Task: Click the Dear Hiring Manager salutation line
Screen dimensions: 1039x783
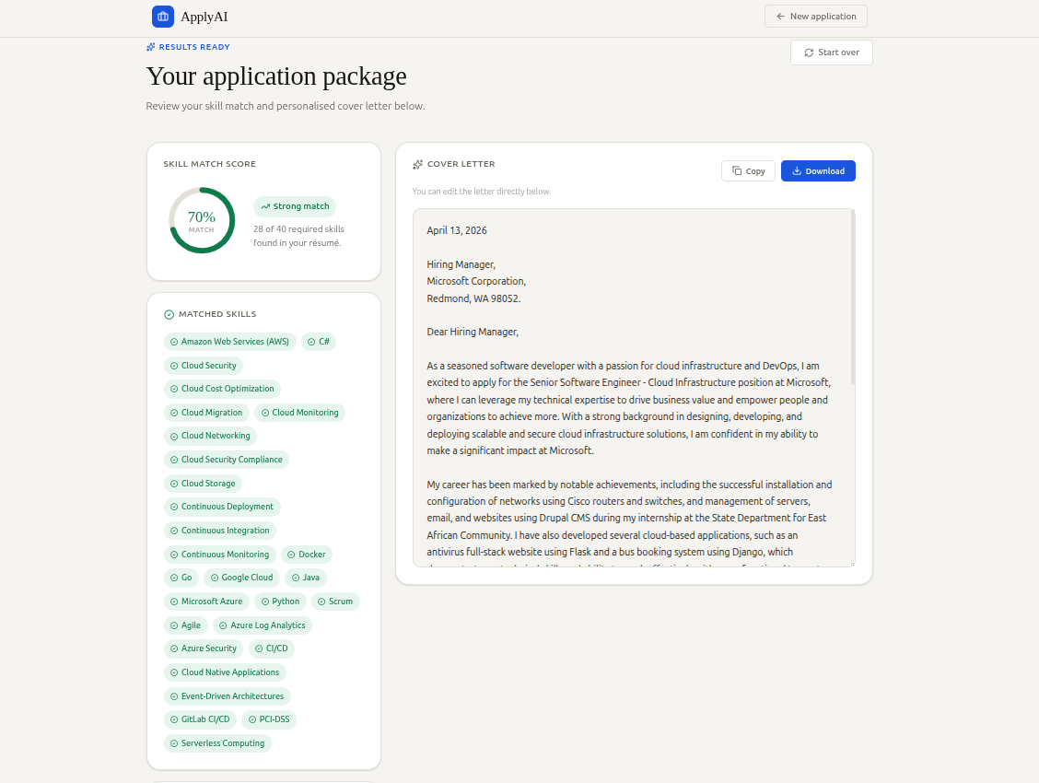Action: pyautogui.click(x=473, y=332)
